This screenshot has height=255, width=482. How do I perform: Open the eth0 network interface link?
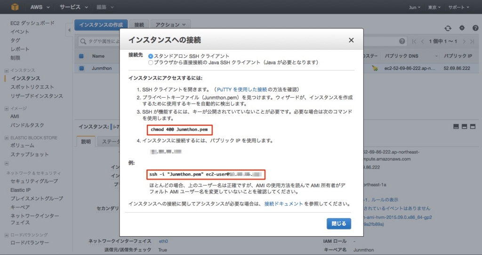[163, 241]
